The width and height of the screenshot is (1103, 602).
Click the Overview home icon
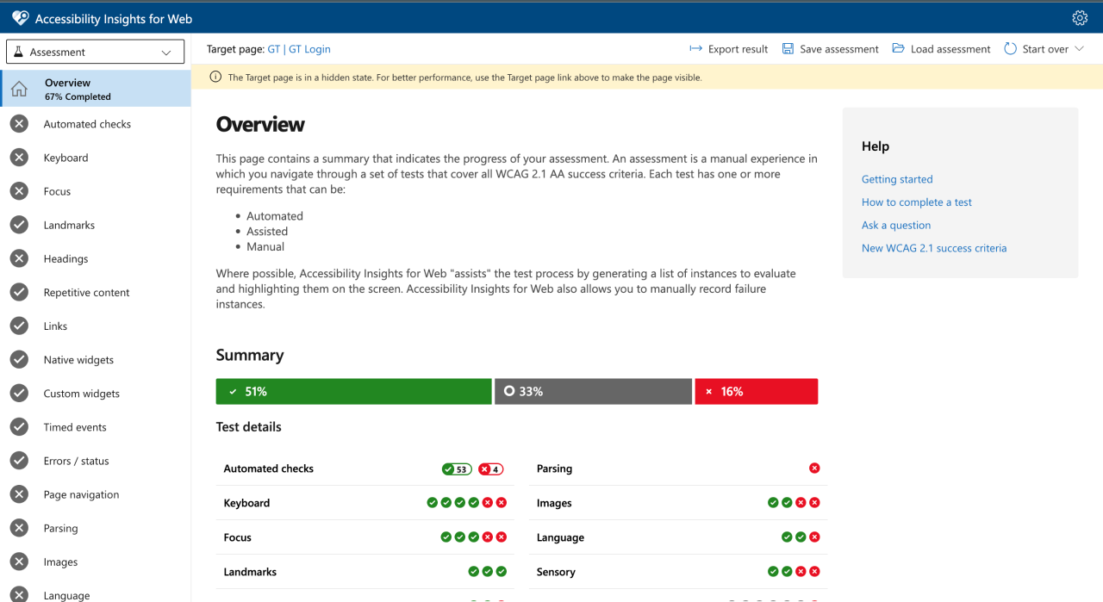click(19, 89)
